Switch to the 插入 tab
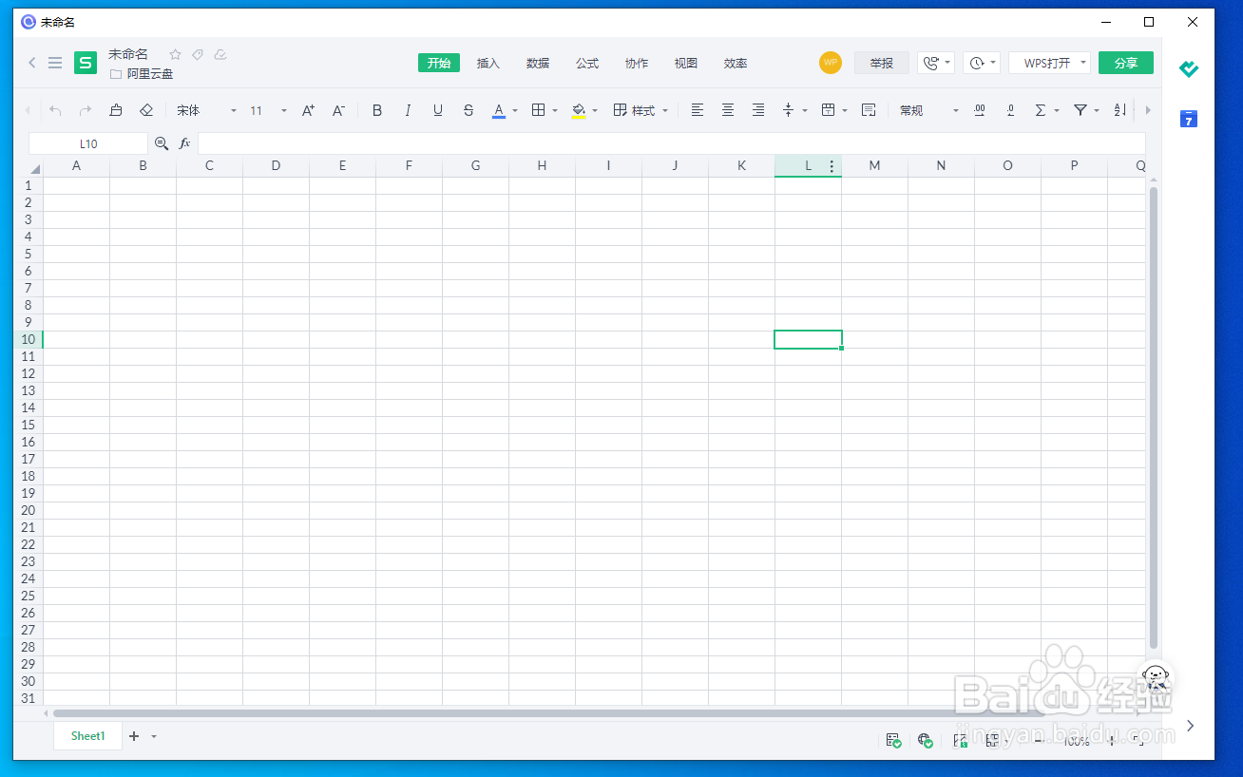 coord(488,63)
